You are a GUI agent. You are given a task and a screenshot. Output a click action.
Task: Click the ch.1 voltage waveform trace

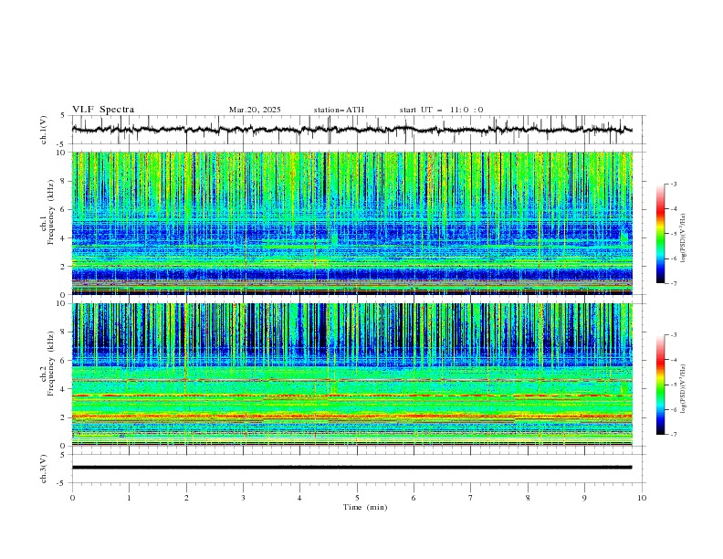(x=351, y=130)
